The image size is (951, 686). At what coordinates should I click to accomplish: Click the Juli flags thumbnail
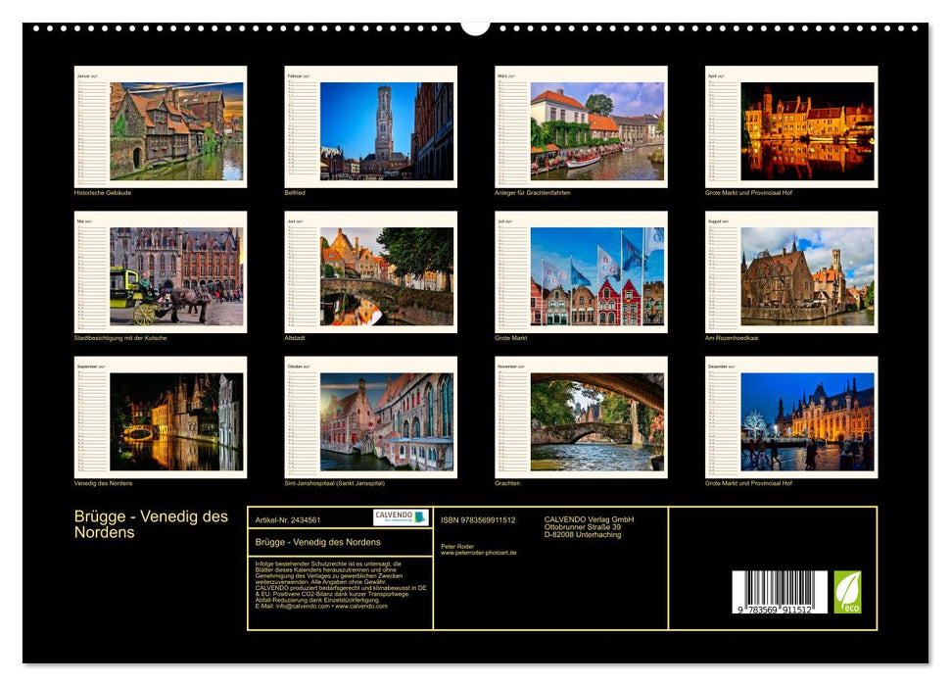pos(581,272)
